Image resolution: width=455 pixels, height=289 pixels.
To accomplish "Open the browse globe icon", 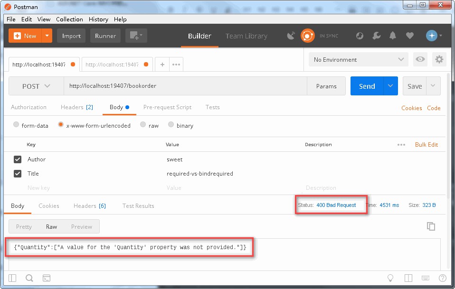I will pos(360,36).
